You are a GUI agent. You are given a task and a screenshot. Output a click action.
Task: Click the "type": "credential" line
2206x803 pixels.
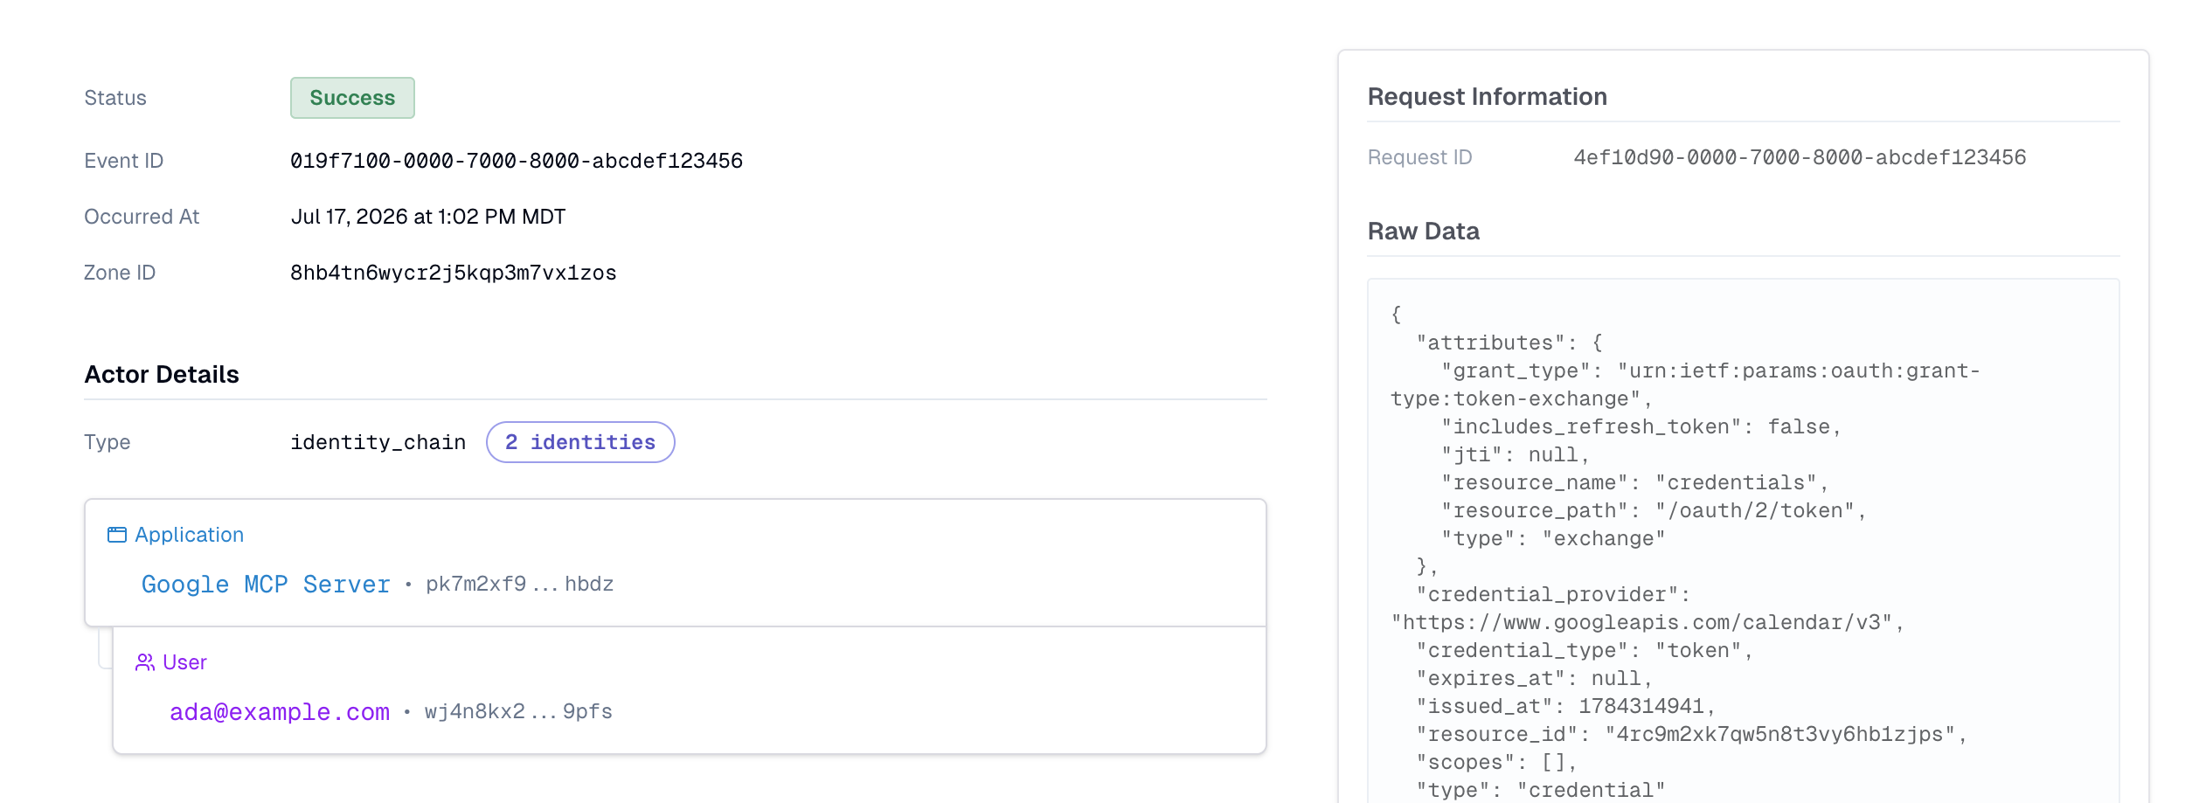tap(1541, 790)
